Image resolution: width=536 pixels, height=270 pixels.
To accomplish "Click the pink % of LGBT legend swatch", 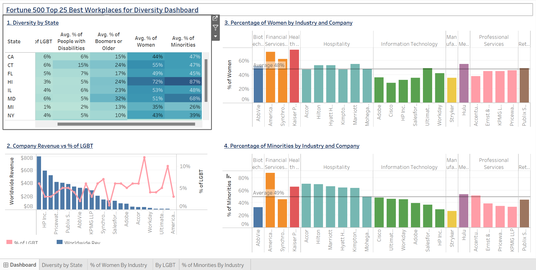I will click(9, 242).
